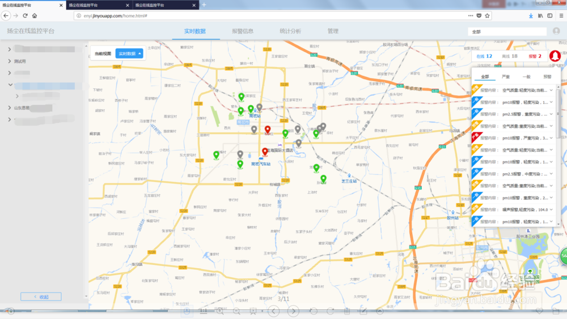
Task: Open the browser downloads arrow icon
Action: 531,15
